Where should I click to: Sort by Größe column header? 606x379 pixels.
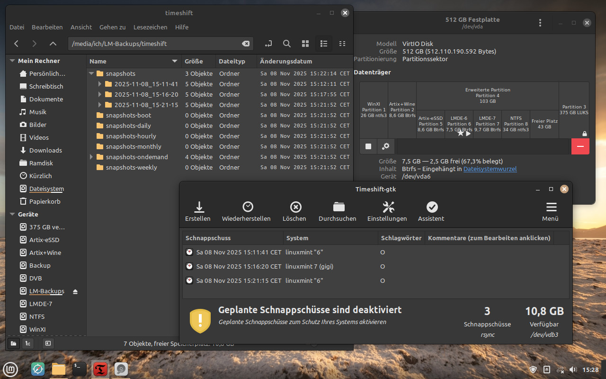pos(199,61)
